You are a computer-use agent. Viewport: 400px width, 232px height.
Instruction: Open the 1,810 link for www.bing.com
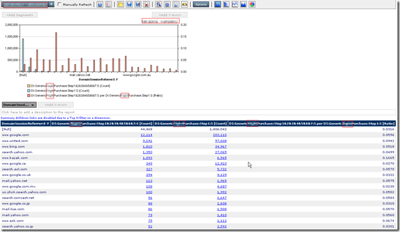(147, 146)
